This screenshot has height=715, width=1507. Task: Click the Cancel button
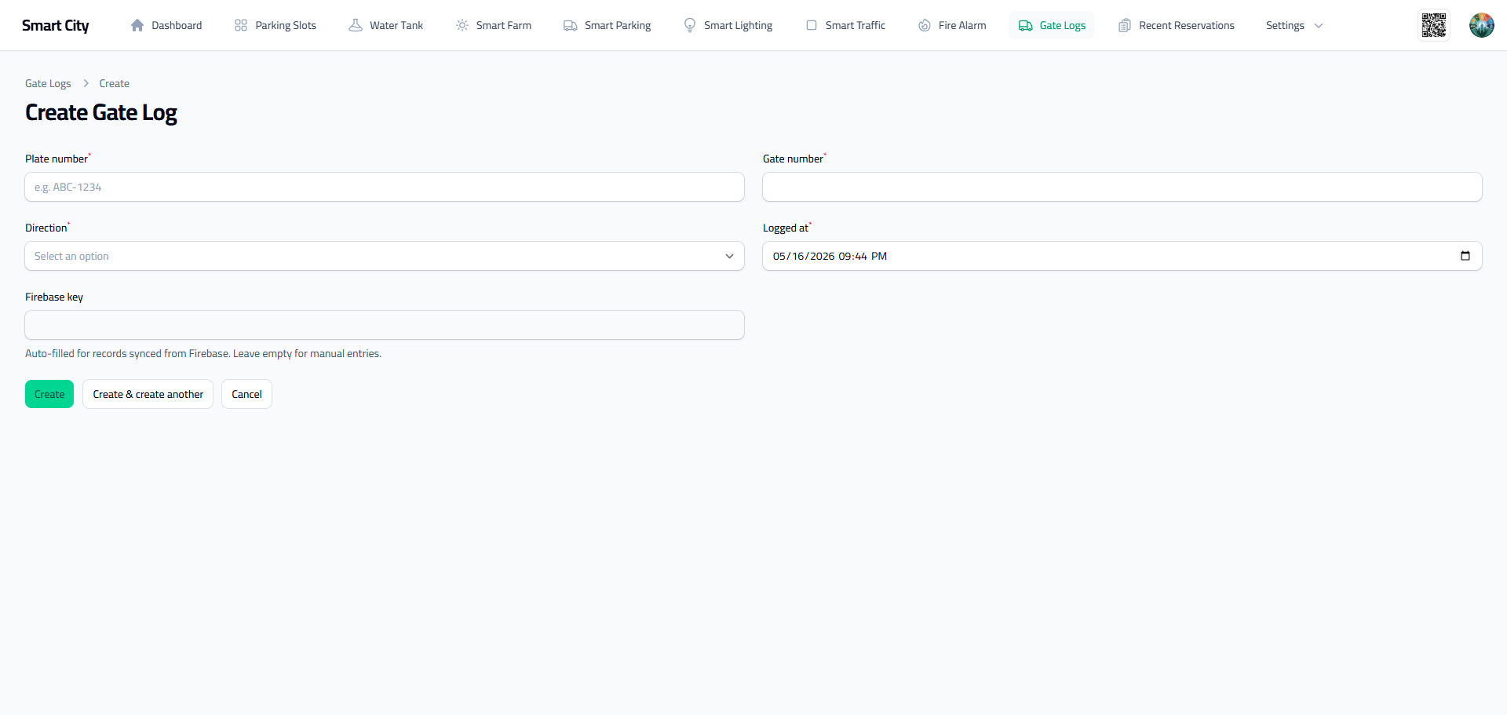click(x=246, y=394)
